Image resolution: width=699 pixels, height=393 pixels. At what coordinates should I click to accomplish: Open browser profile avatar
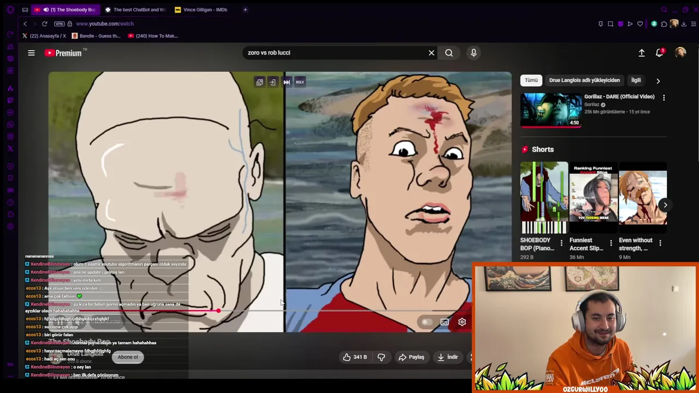coord(674,24)
